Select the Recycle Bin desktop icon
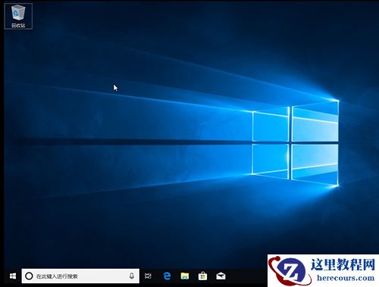 pos(18,16)
